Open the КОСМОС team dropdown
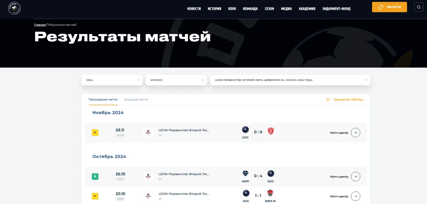This screenshot has width=427, height=204. click(176, 80)
